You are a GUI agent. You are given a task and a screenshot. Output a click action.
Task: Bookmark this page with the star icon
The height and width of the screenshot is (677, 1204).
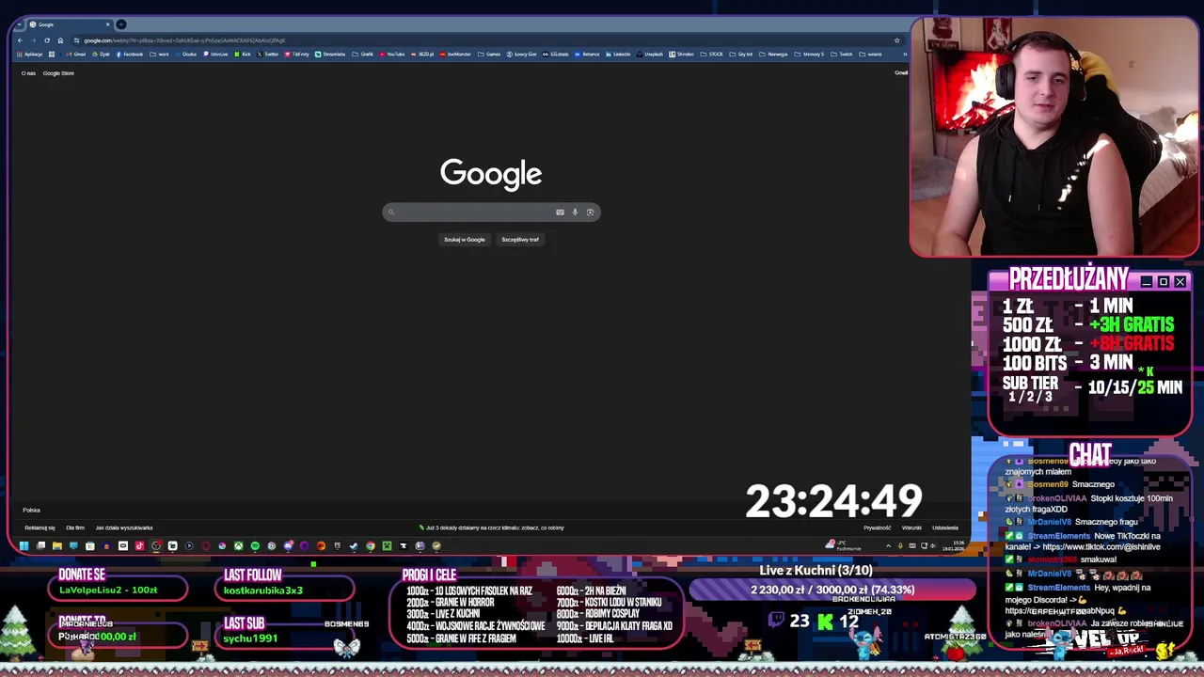pyautogui.click(x=896, y=40)
